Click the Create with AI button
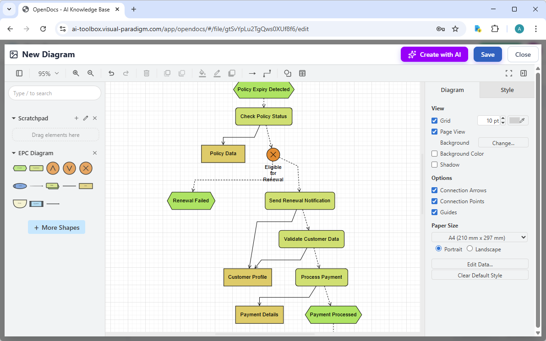This screenshot has height=341, width=546. [434, 54]
